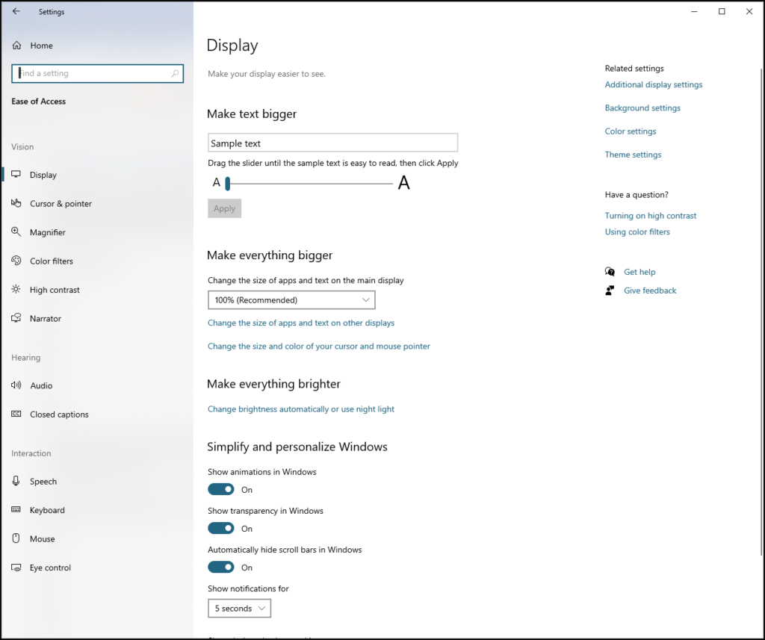
Task: Click the Audio speaker icon
Action: pos(16,385)
